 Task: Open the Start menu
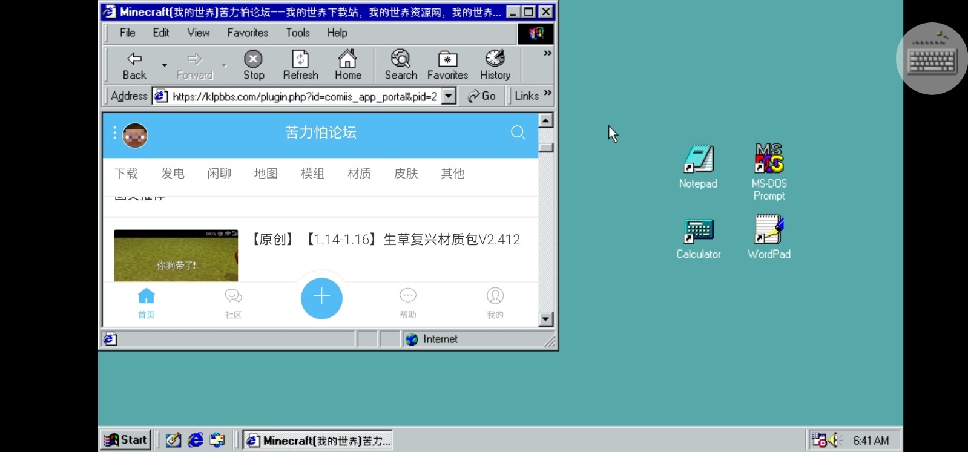coord(126,440)
